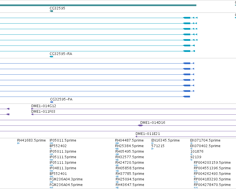Open the CG32595-RA transcript label

(x=61, y=54)
